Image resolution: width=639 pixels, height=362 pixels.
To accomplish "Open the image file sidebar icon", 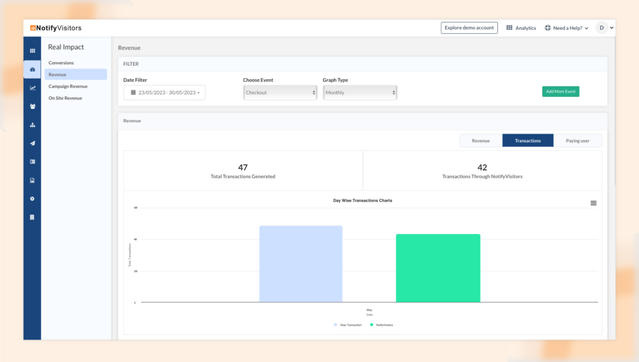I will coord(32,180).
